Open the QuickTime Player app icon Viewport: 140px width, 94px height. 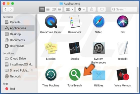click(51, 21)
